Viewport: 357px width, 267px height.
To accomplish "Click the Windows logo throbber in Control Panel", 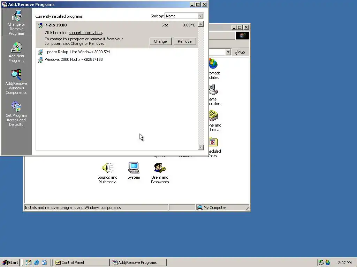I will pos(242,35).
